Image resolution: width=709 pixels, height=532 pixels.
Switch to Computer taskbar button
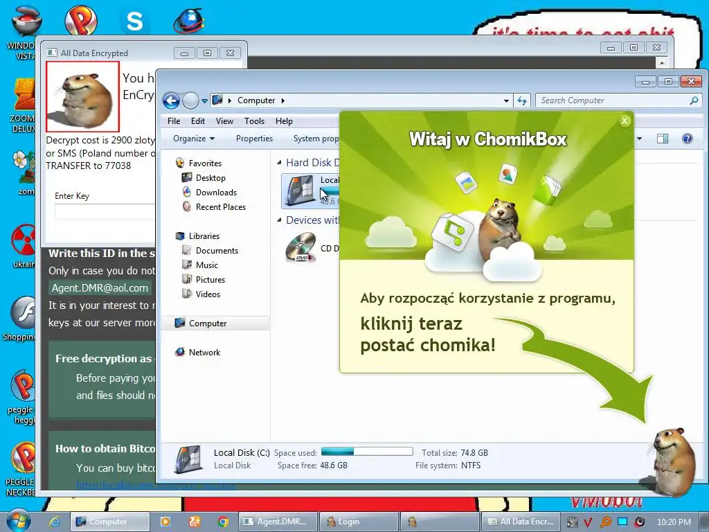point(110,522)
